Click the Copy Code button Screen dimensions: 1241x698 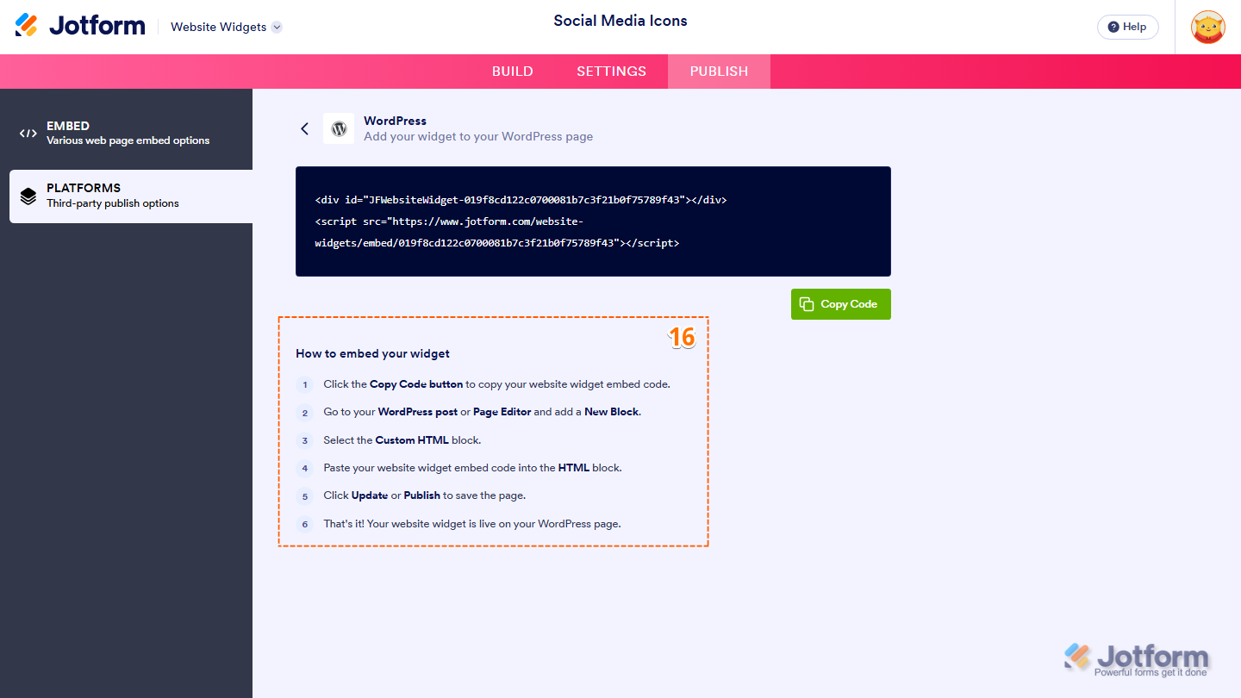841,304
